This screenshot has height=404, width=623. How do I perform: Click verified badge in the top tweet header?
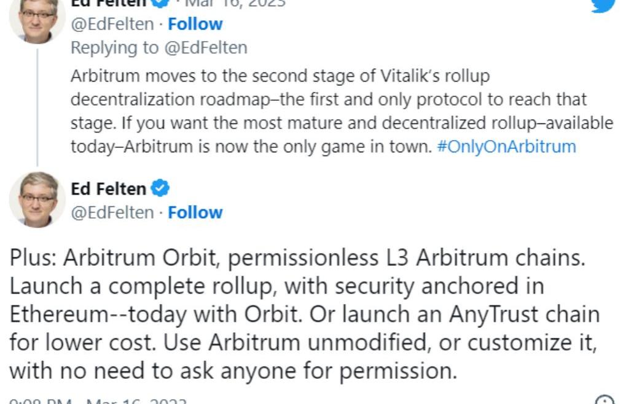click(160, 2)
